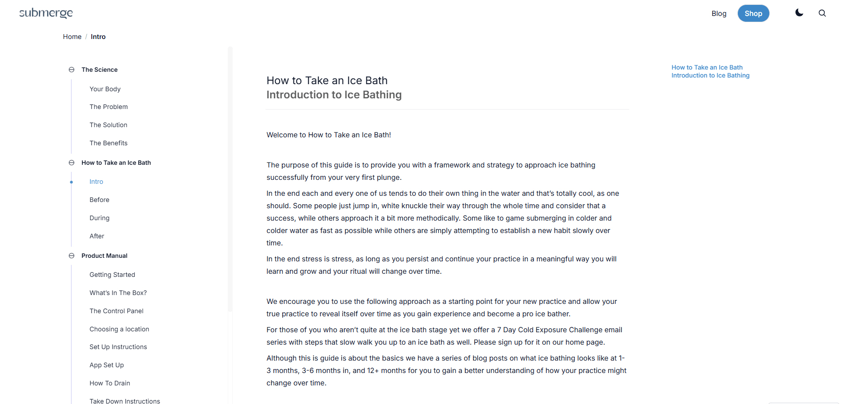Go to the During page
The image size is (842, 404).
click(99, 218)
